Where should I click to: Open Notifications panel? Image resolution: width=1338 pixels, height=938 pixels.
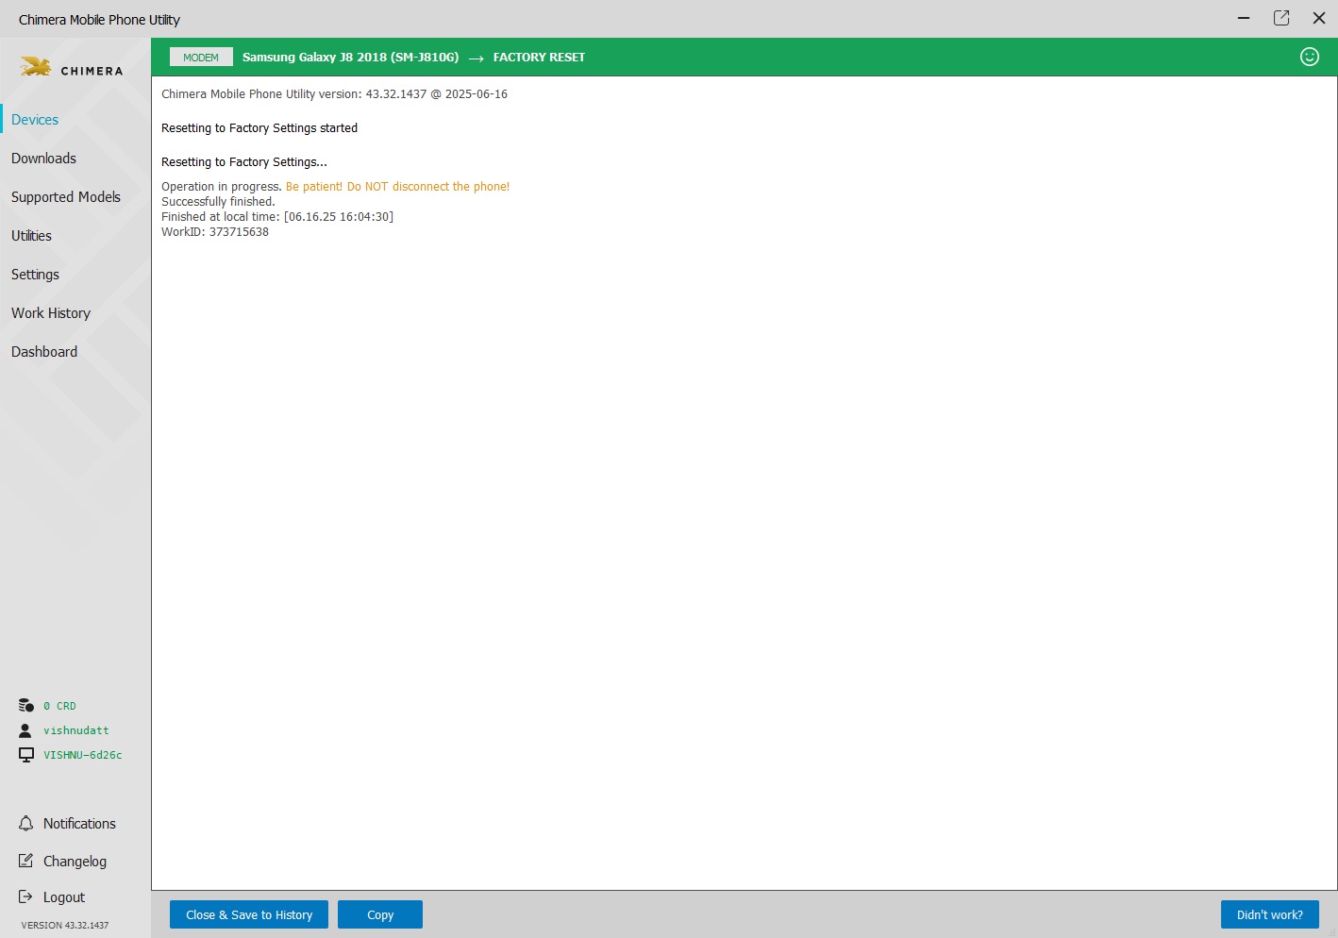tap(79, 824)
